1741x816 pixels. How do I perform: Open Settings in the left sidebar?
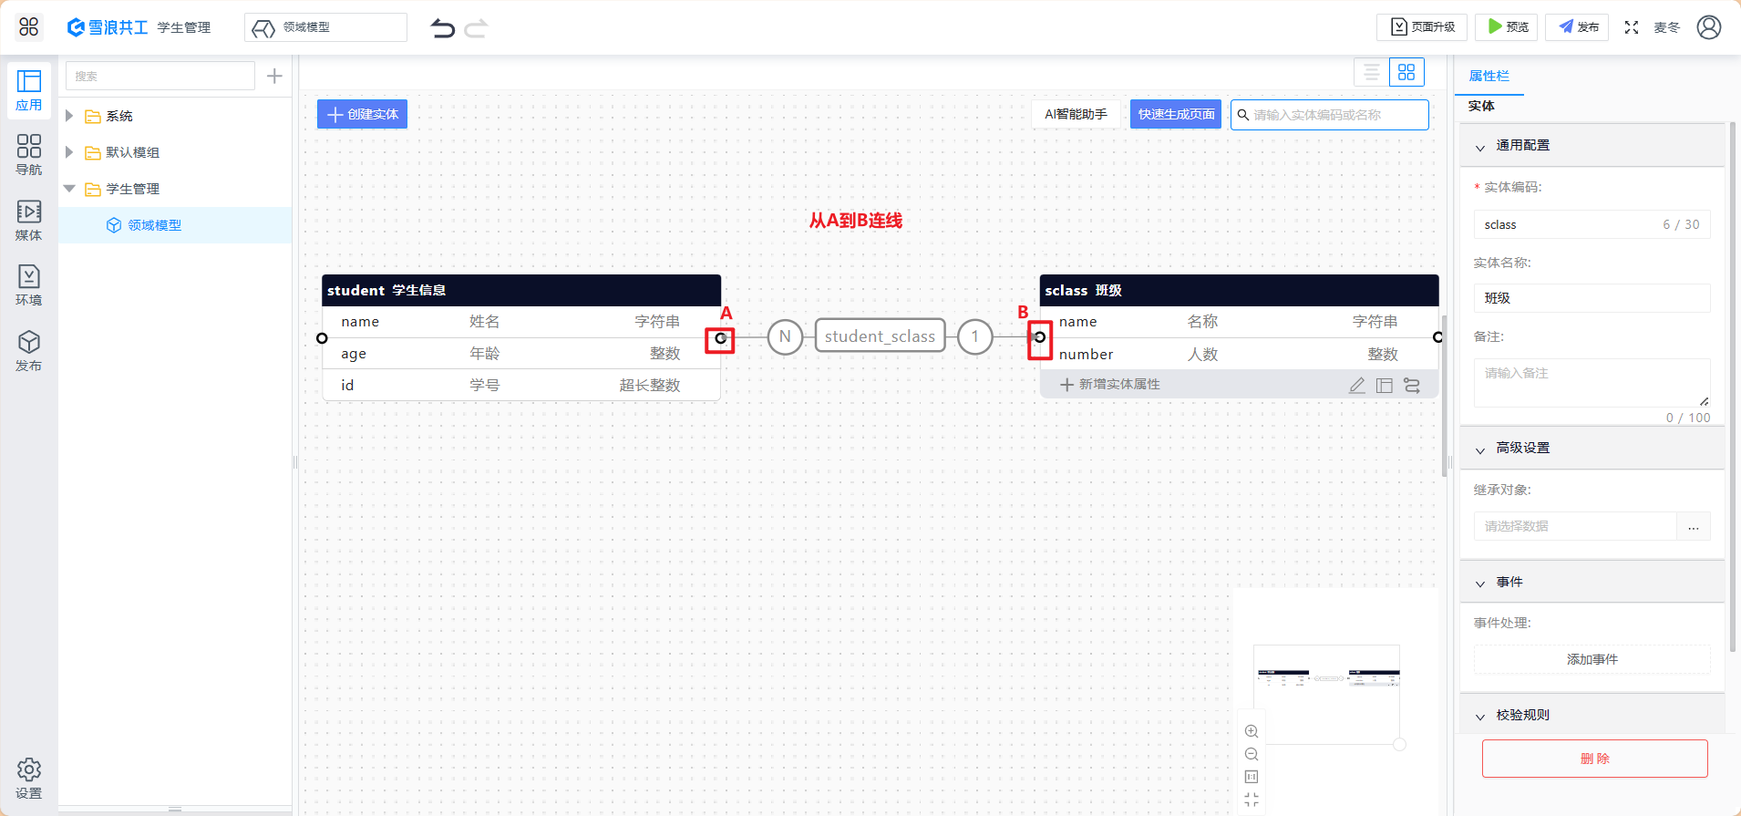(x=29, y=778)
